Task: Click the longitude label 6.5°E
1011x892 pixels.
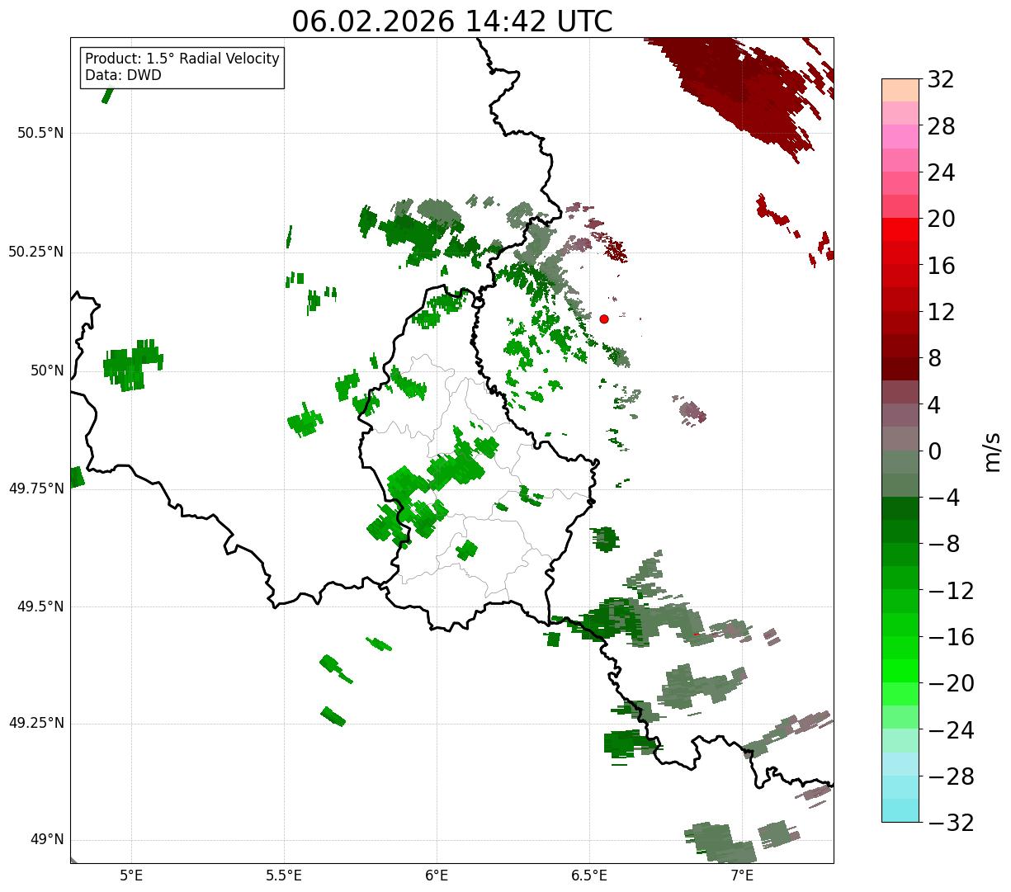Action: click(589, 875)
